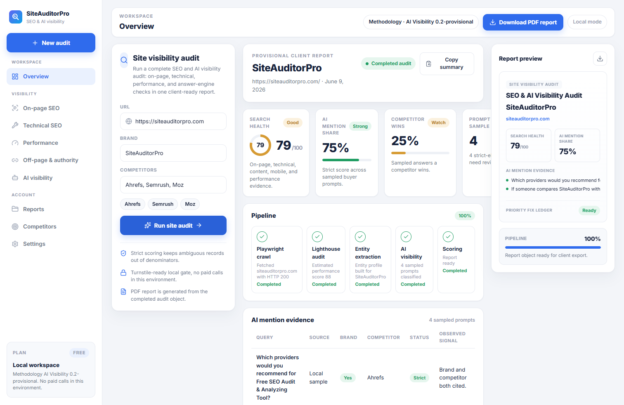Image resolution: width=624 pixels, height=405 pixels.
Task: Click the globe icon in URL field
Action: 129,121
